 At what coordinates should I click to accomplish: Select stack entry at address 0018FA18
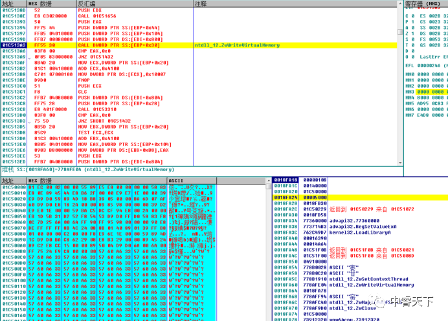click(360, 180)
